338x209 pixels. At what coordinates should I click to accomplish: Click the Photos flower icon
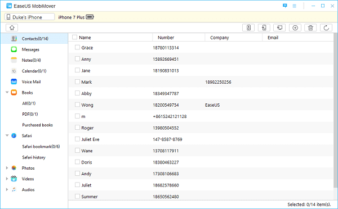14,168
